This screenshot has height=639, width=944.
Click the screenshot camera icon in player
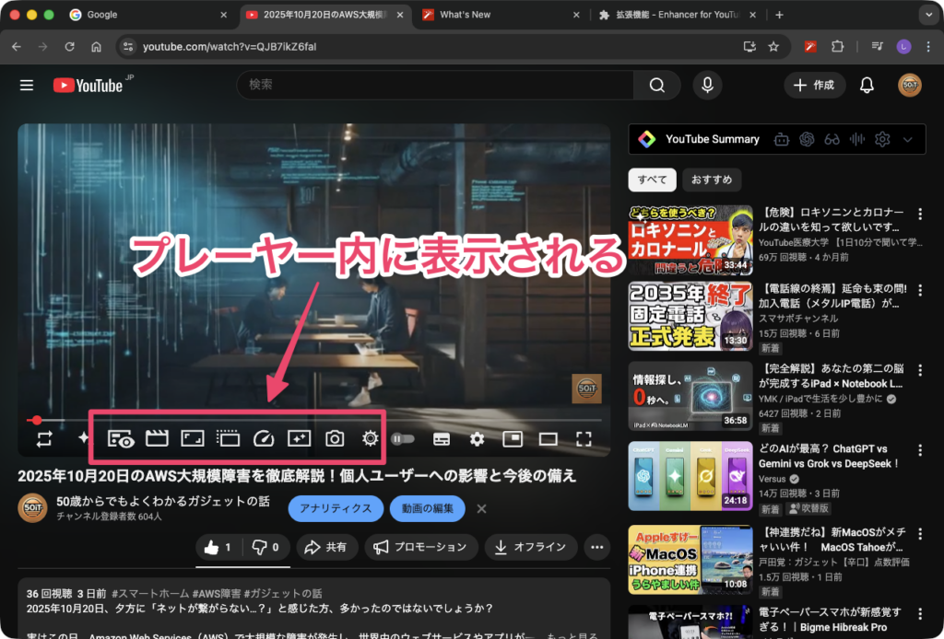point(335,438)
